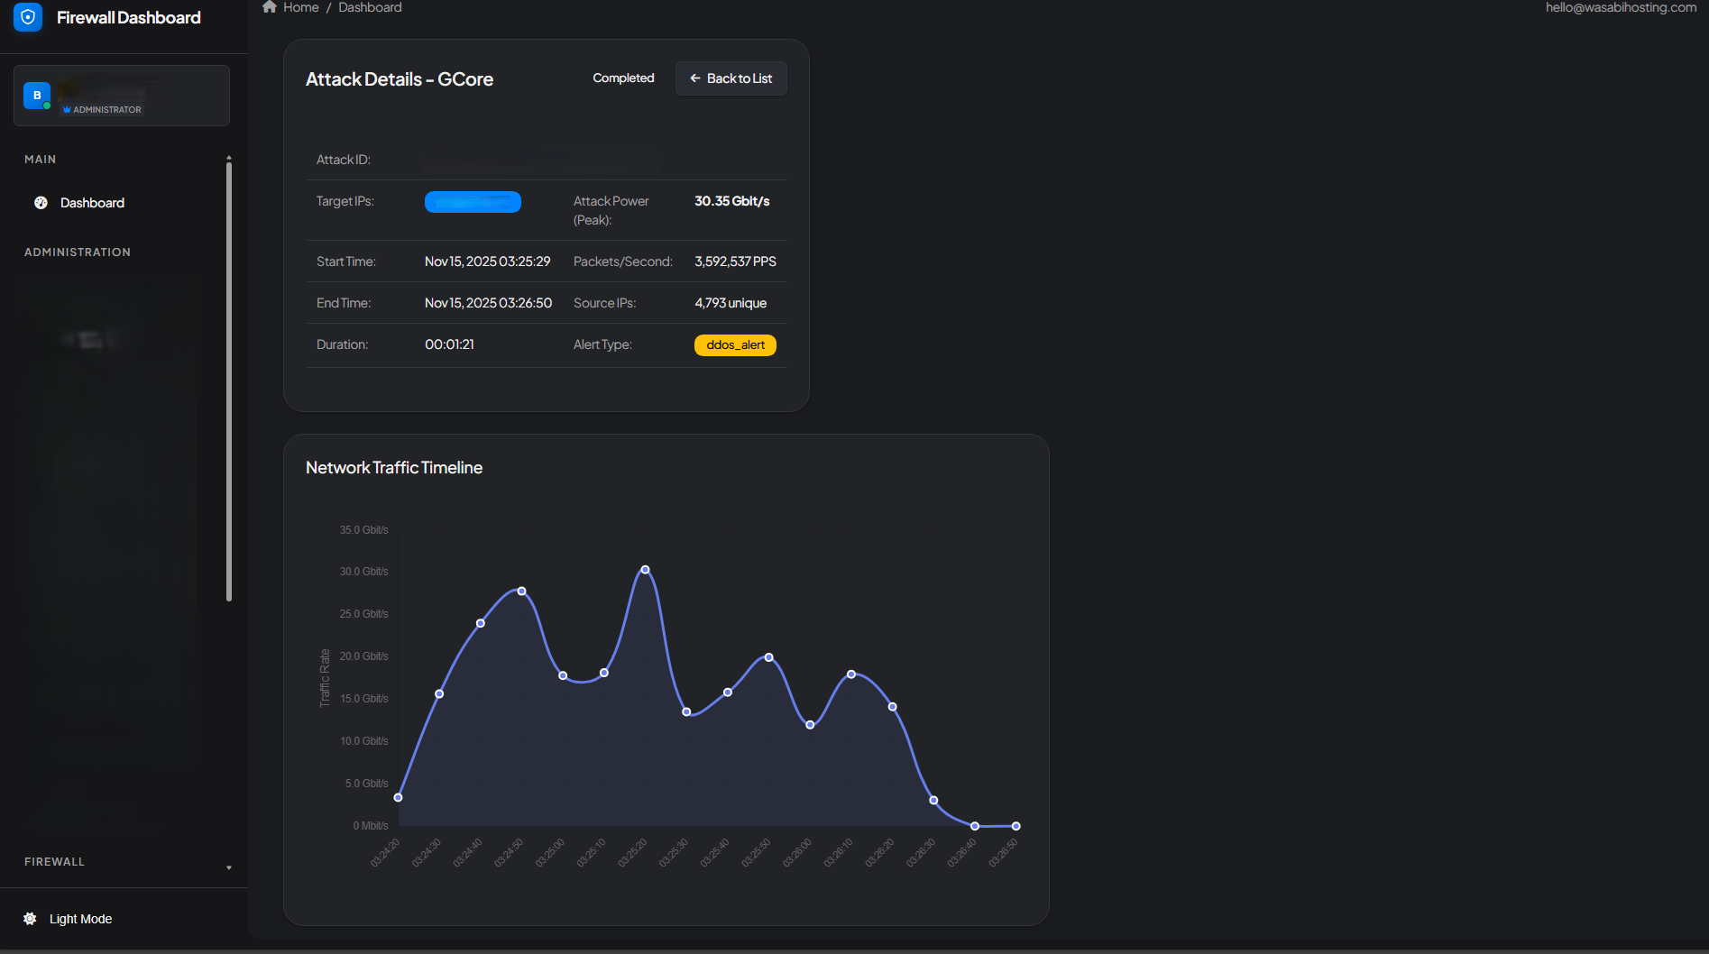Click the Light Mode sun icon
1709x954 pixels.
[30, 919]
